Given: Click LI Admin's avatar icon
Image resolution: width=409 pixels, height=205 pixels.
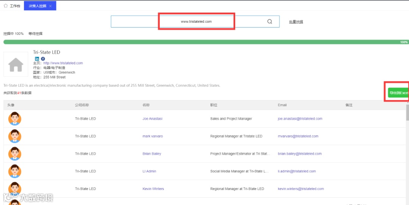Looking at the screenshot, I should click(x=15, y=171).
